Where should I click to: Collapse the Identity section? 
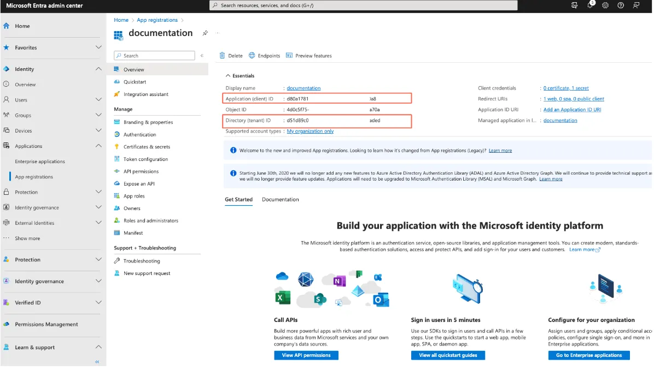tap(98, 69)
